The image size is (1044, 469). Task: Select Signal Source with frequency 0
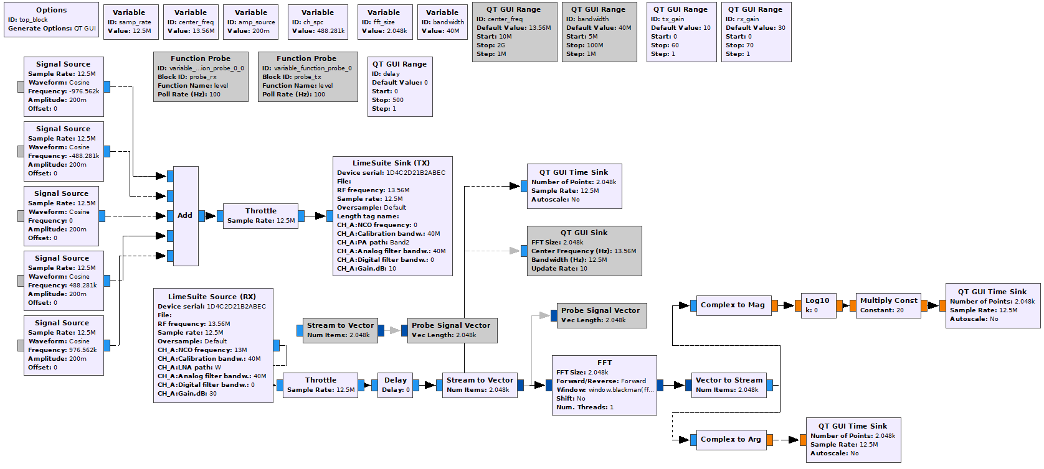tap(61, 216)
